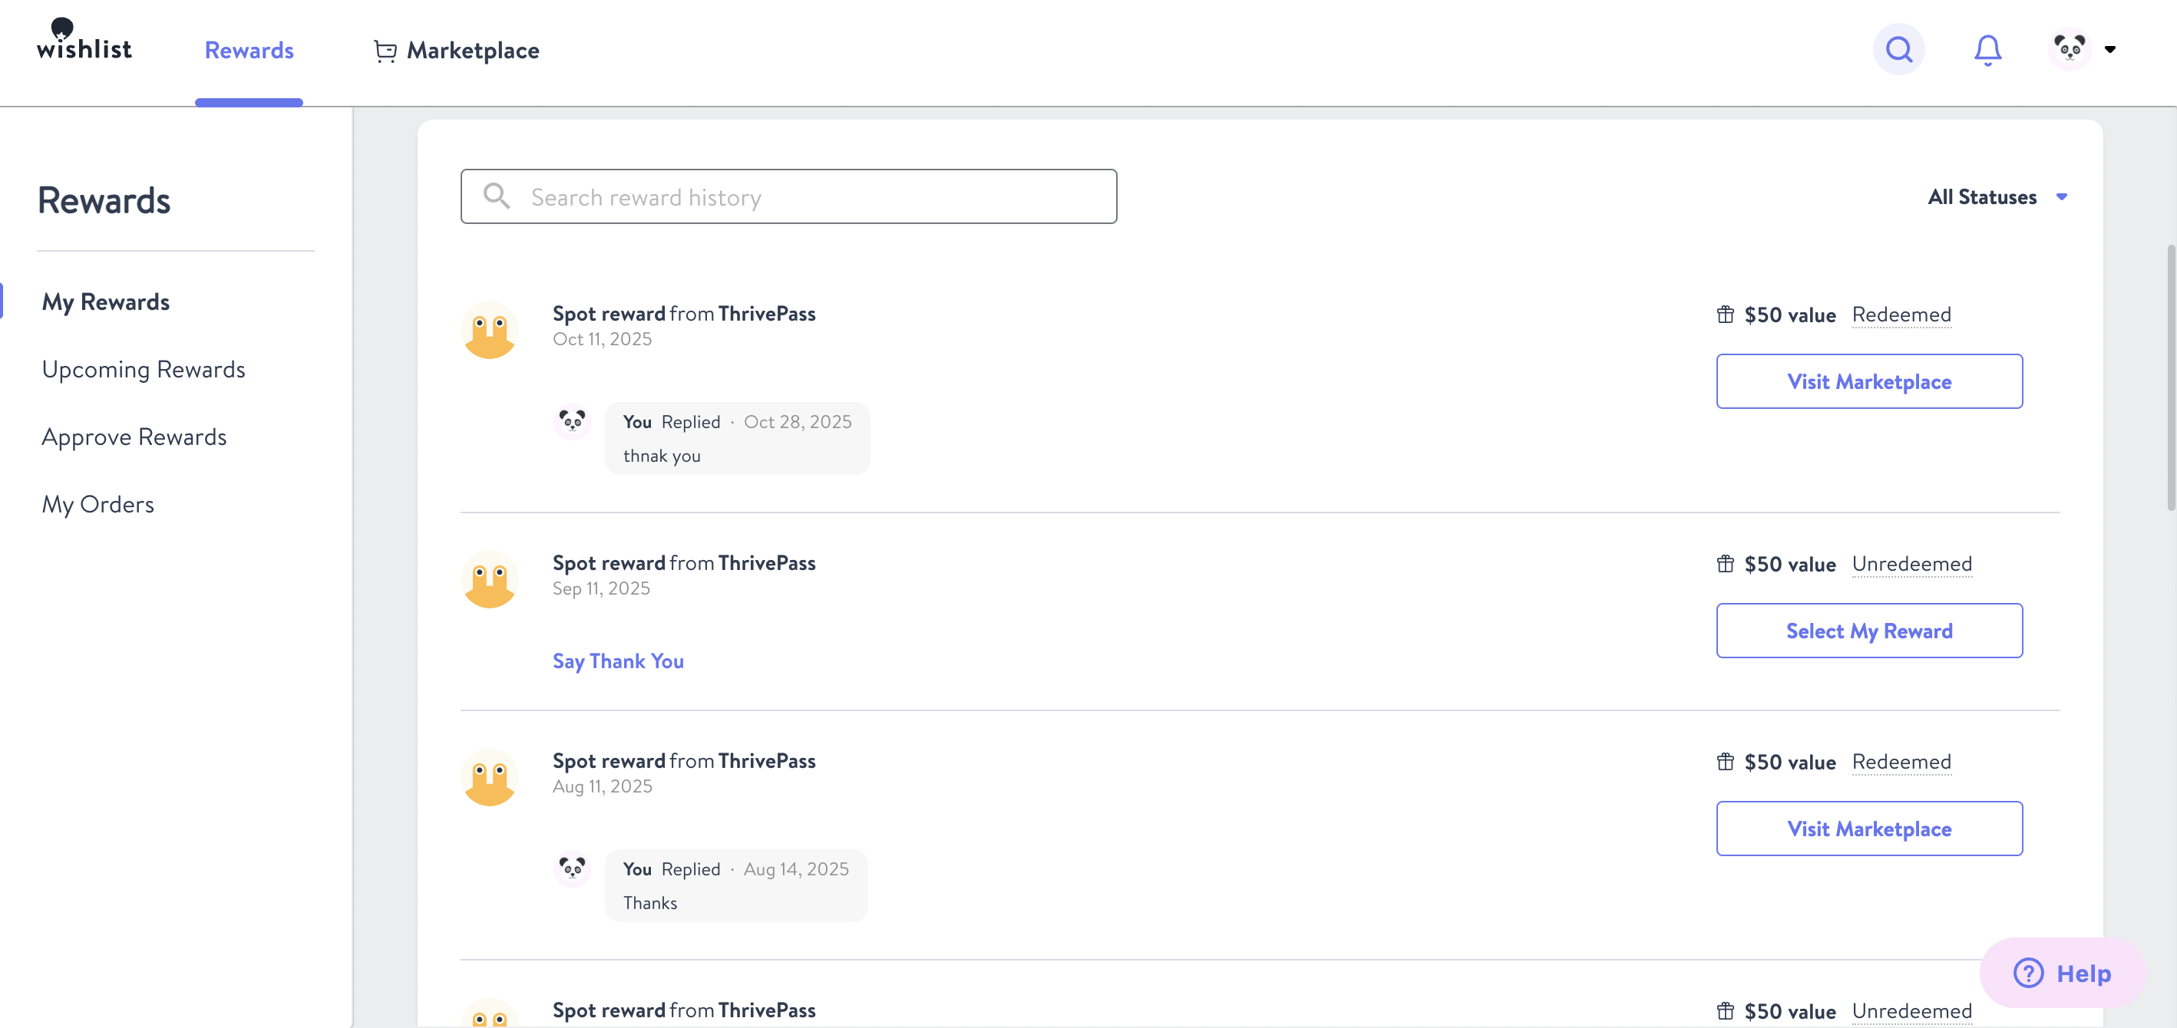Open the profile menu caret arrow
The image size is (2177, 1028).
(2110, 50)
